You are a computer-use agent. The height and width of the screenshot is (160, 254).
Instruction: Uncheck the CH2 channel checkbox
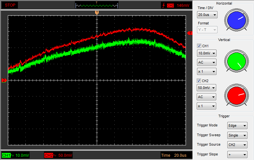point(199,81)
